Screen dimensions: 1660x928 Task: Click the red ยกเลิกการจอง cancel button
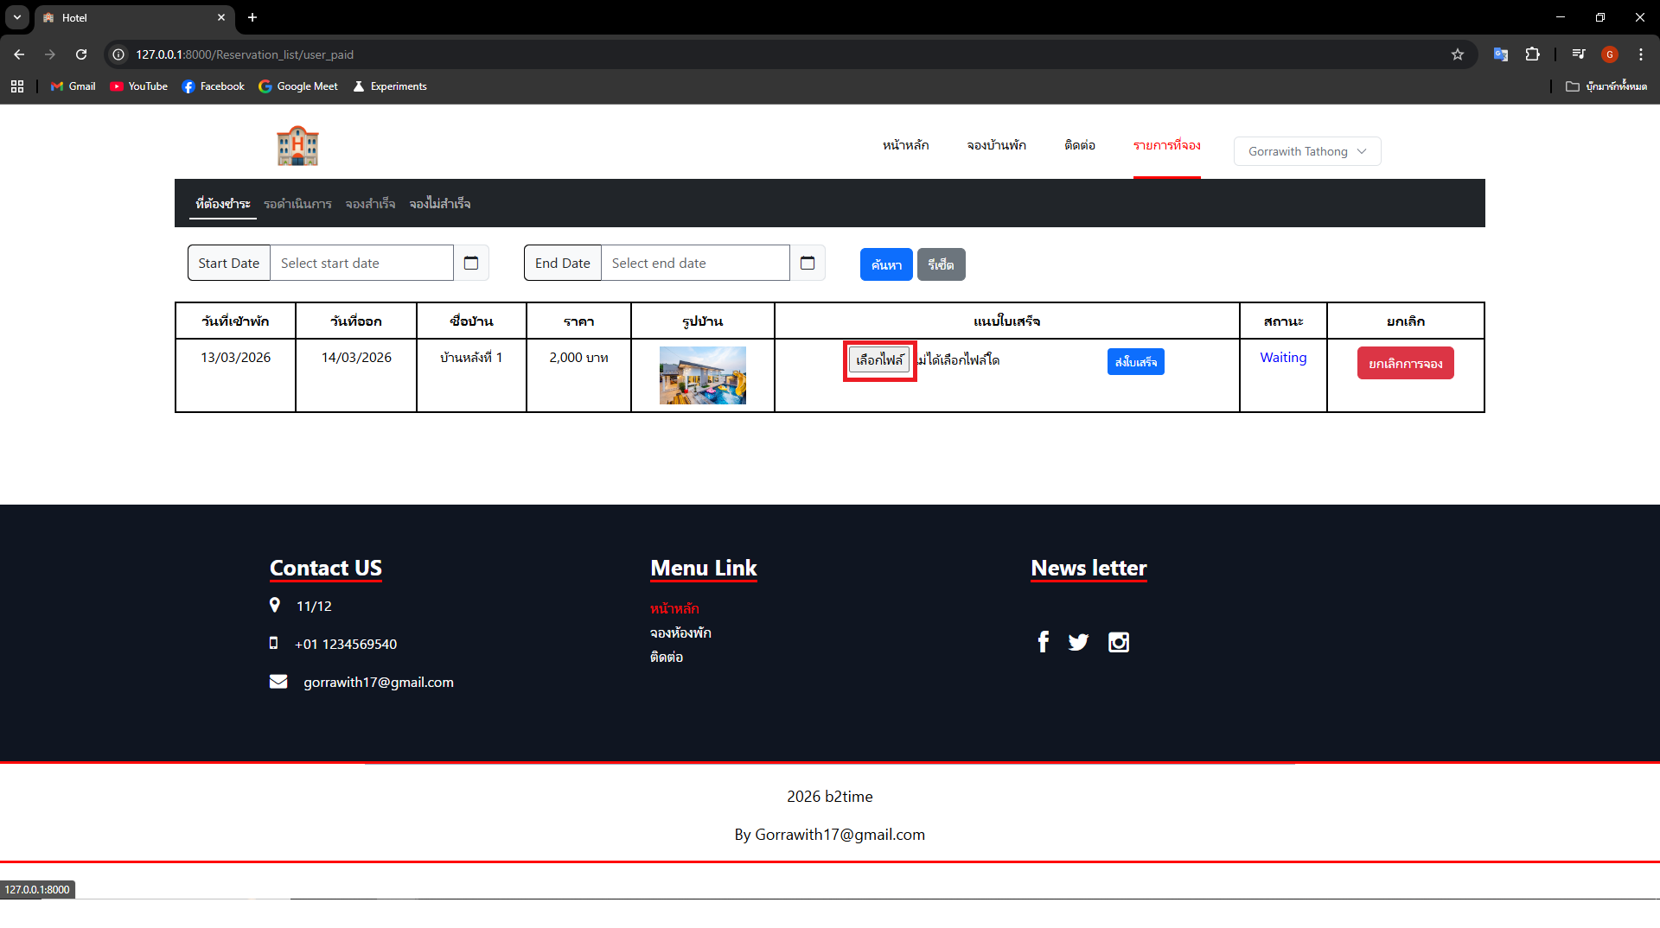(1405, 364)
